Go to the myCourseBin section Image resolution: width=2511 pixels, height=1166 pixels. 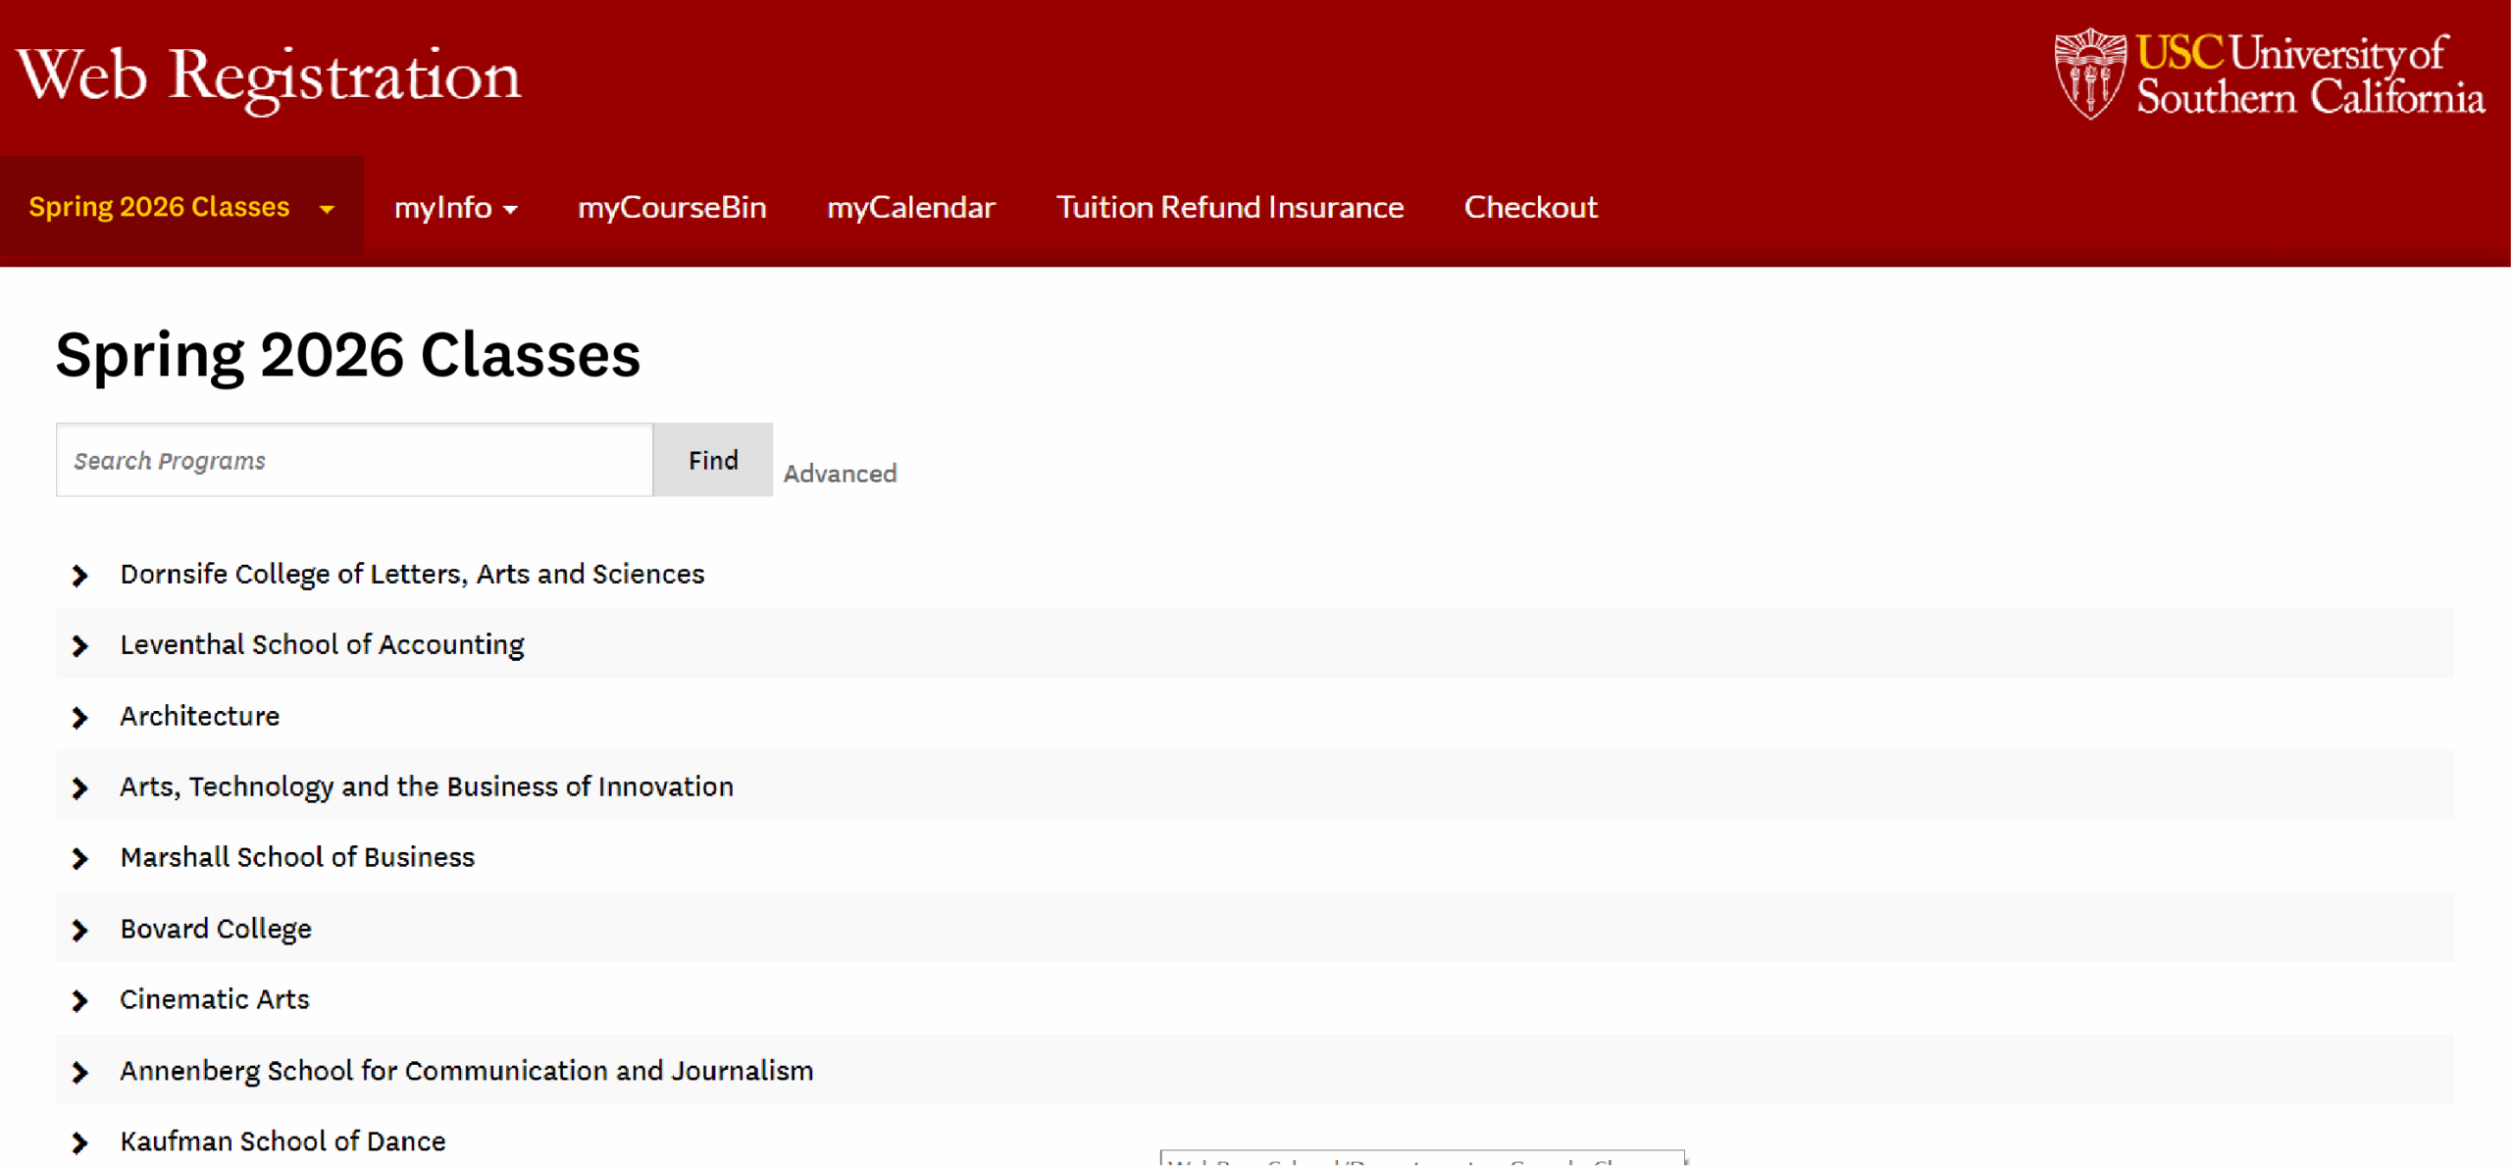[672, 207]
